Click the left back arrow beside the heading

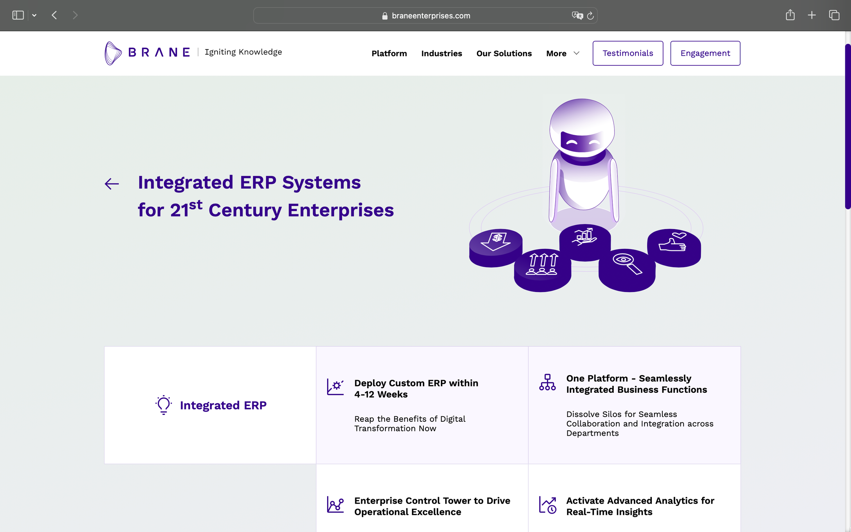tap(112, 184)
